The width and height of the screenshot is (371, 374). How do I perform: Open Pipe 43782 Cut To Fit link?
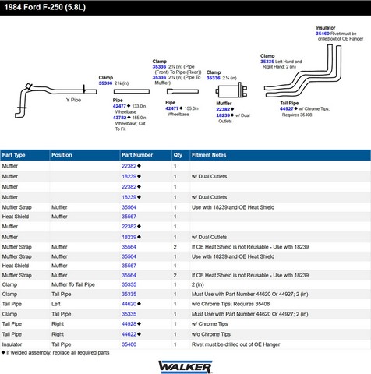(x=119, y=118)
